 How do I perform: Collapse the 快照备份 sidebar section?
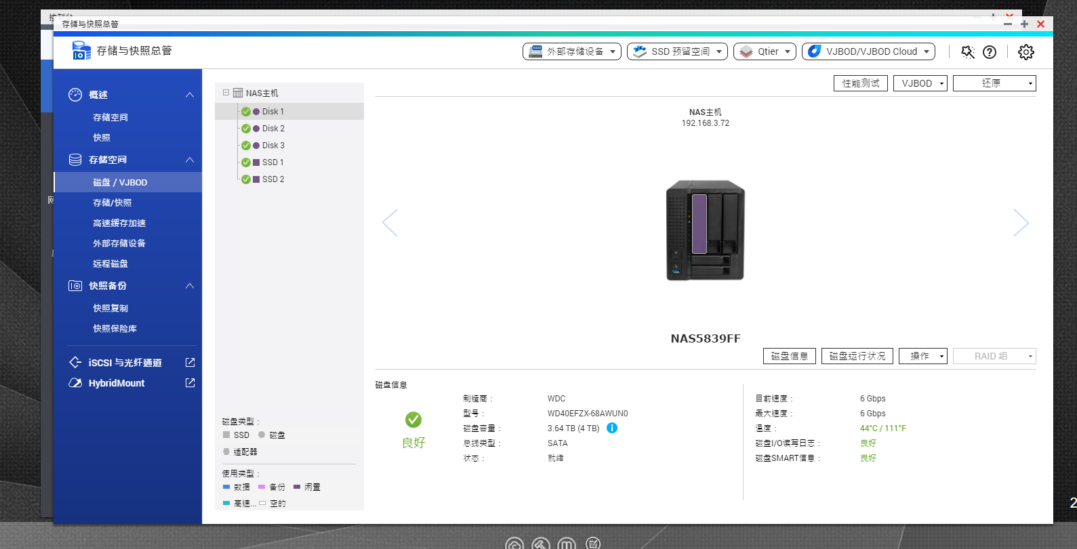click(190, 286)
